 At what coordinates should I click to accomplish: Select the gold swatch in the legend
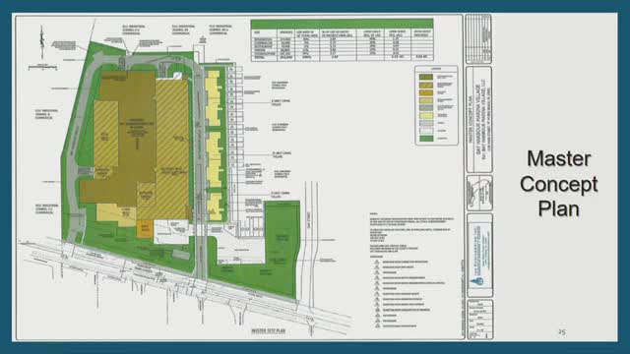(x=426, y=92)
